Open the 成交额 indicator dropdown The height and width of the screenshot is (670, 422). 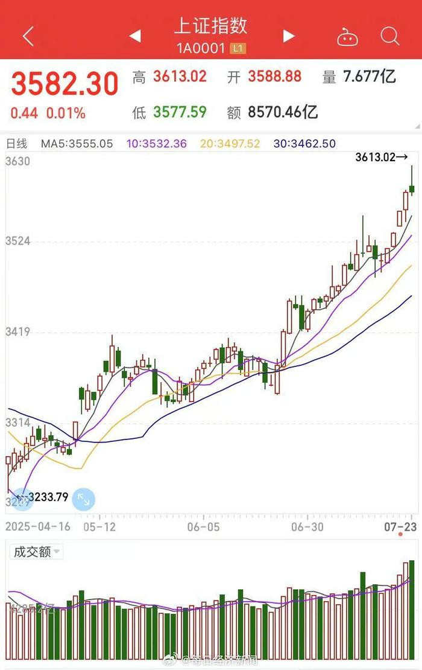coord(36,552)
